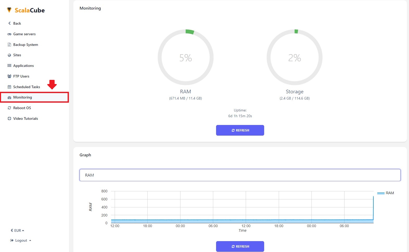Click the Video Tutorials lifebuoy icon
The width and height of the screenshot is (409, 252).
click(9, 118)
